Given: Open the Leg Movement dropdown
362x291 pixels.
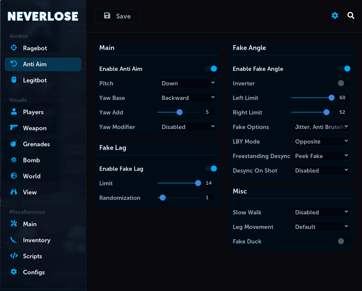Looking at the screenshot, I should coord(321,227).
